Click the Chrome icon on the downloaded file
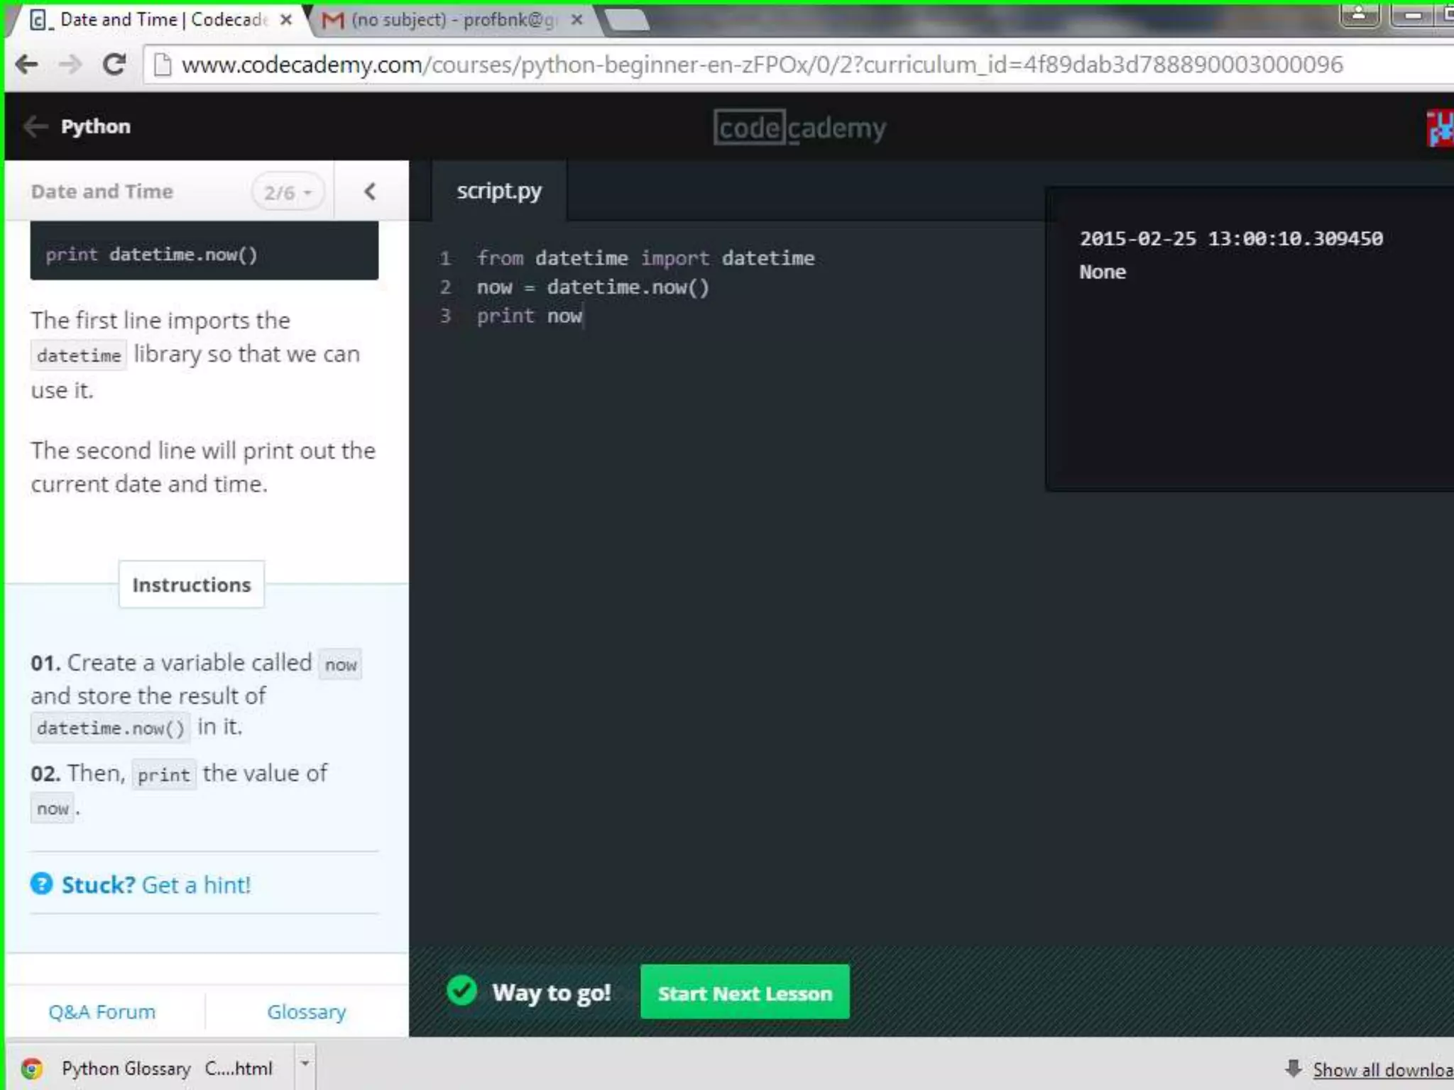The height and width of the screenshot is (1090, 1454). 32,1068
